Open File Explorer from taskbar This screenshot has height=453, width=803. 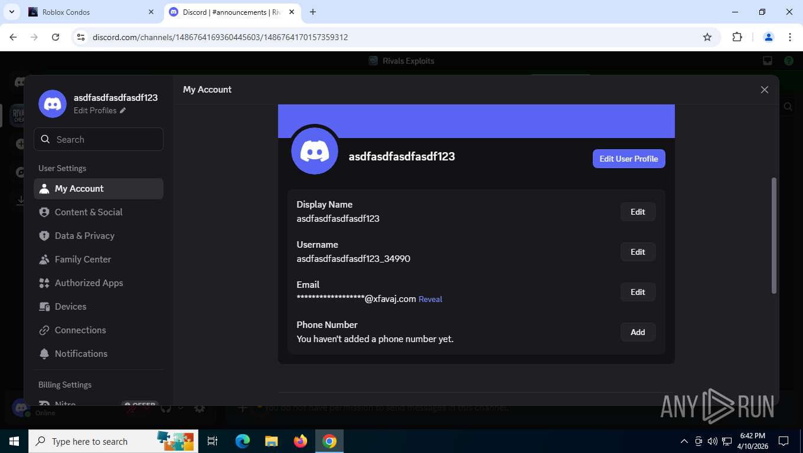[x=272, y=441]
